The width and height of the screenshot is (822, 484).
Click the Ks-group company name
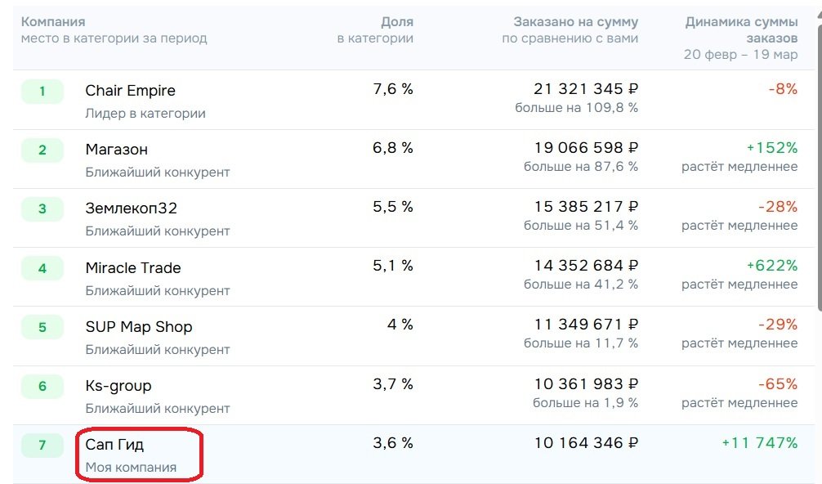pyautogui.click(x=118, y=386)
